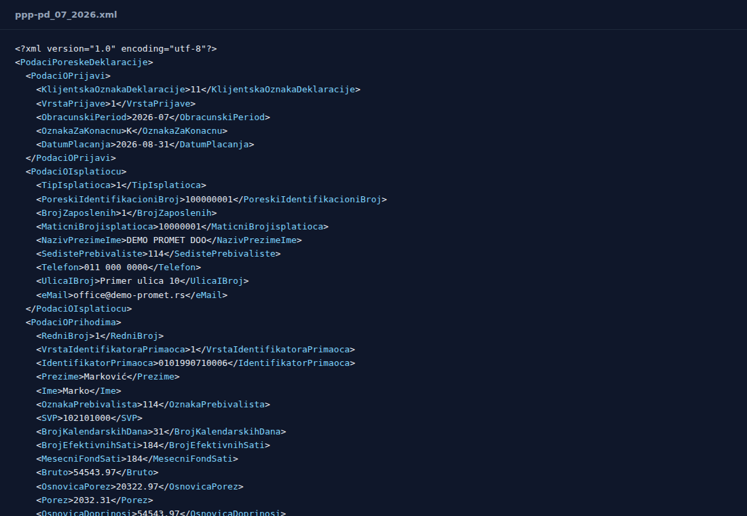747x516 pixels.
Task: Select the BrojKalendarskihDana 31 line
Action: click(x=161, y=432)
